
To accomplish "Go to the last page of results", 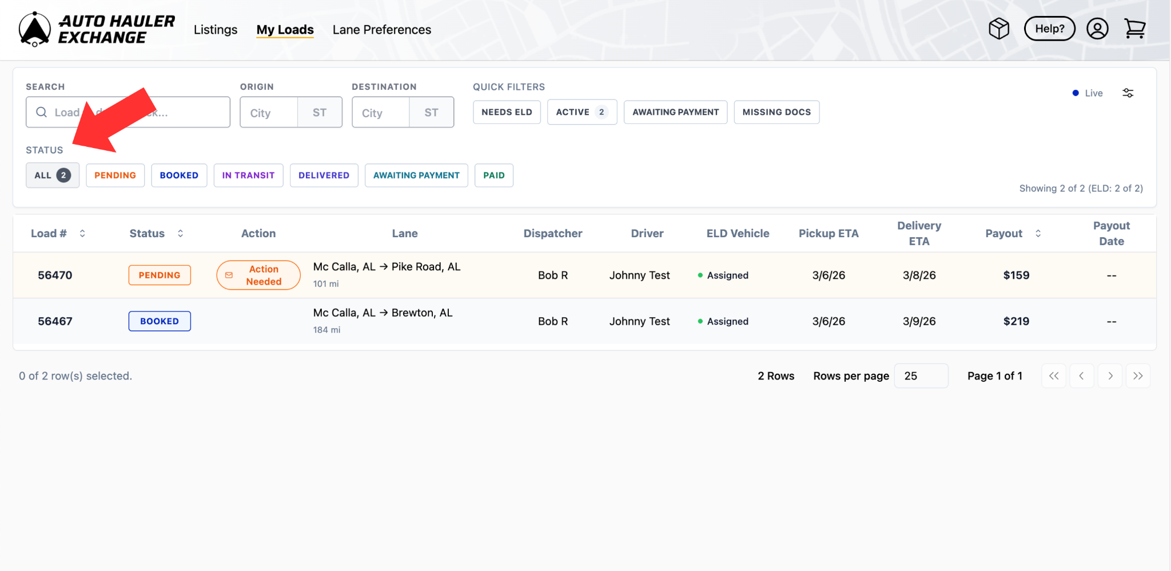I will (x=1138, y=376).
